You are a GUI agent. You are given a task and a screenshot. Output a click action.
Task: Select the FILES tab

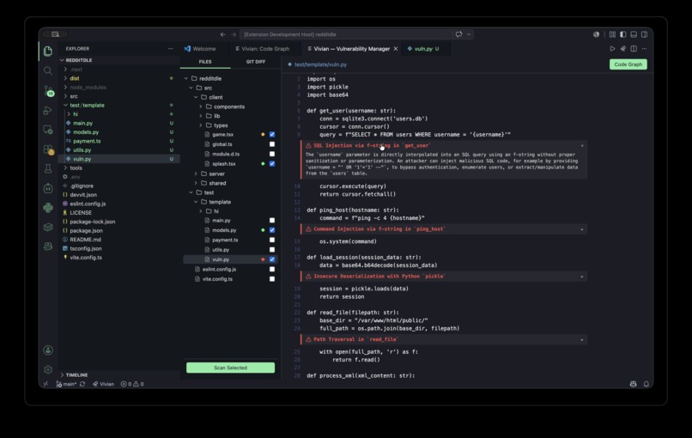[205, 62]
